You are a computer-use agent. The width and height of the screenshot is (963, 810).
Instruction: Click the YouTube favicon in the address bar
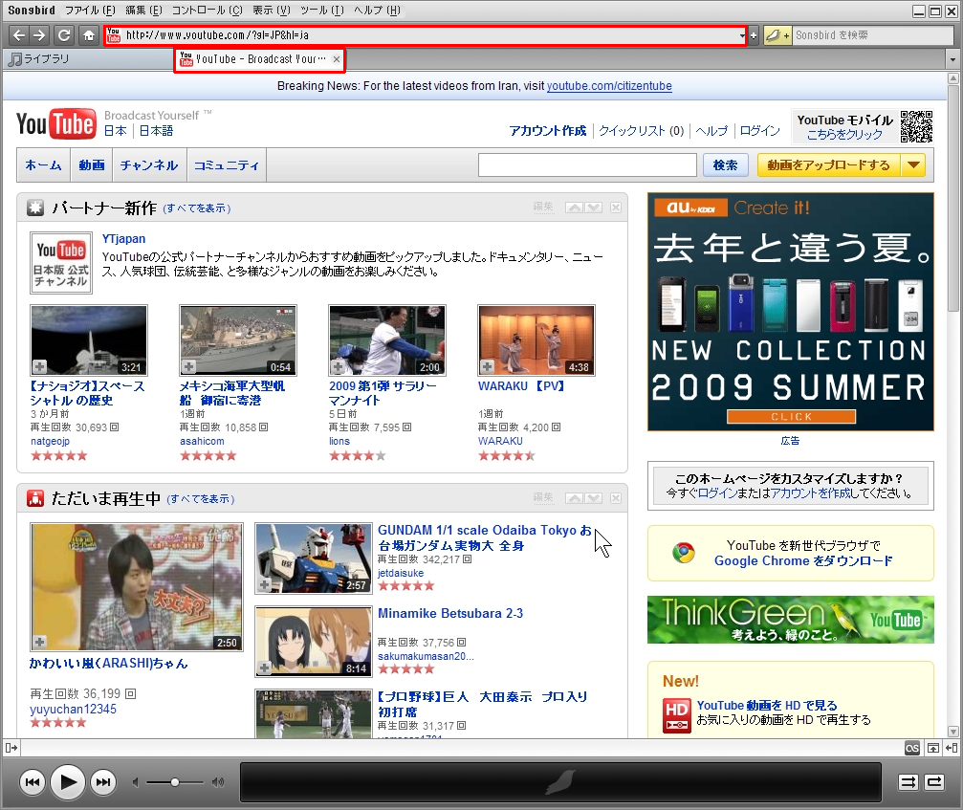[114, 35]
